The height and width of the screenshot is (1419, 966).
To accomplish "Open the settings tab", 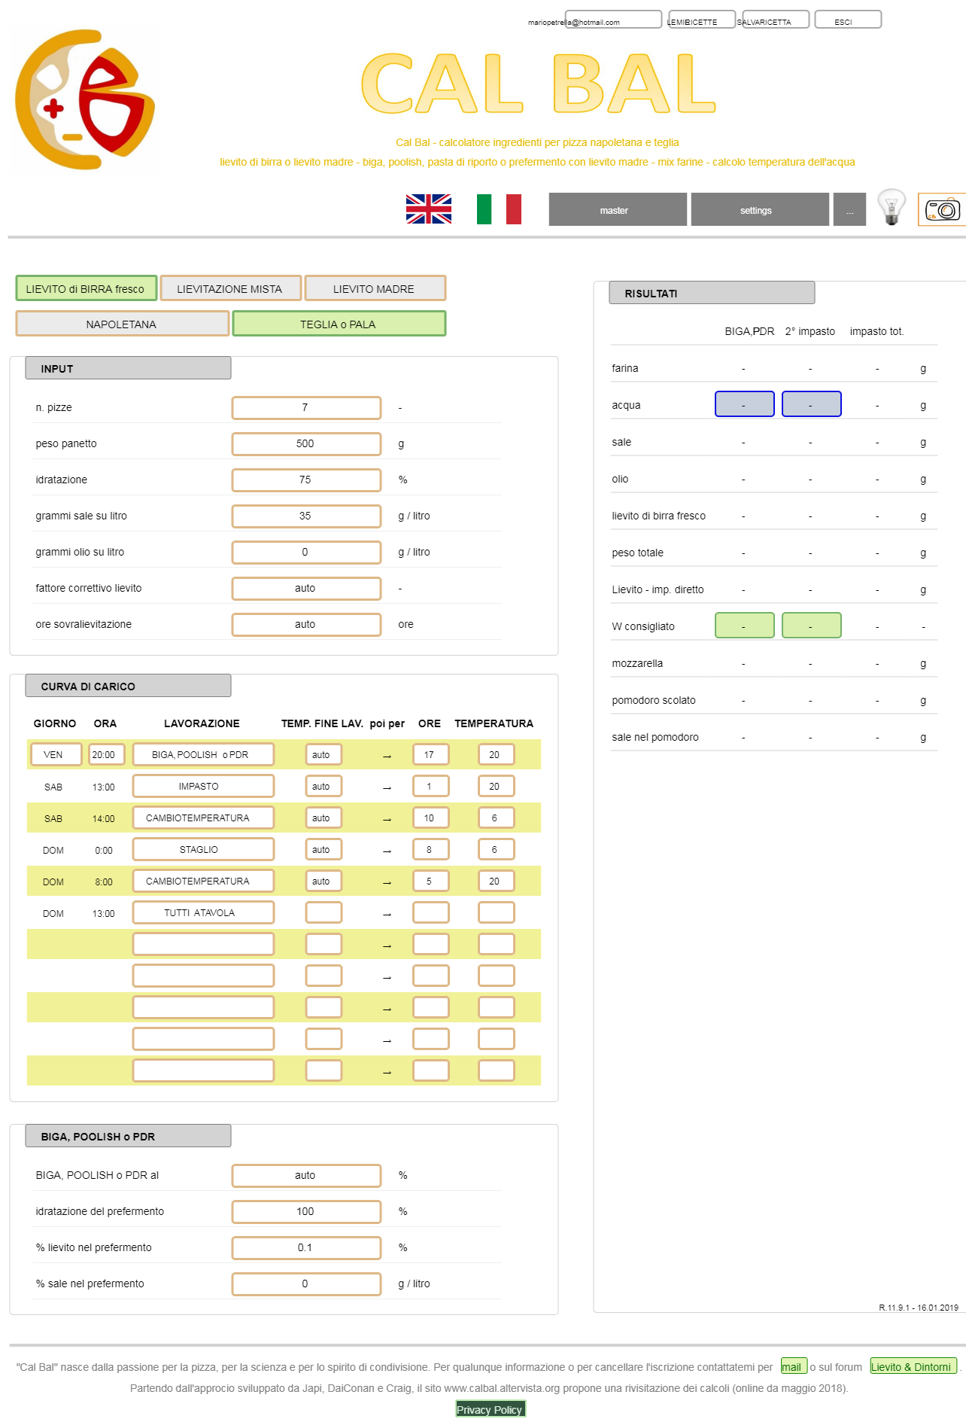I will click(x=760, y=210).
